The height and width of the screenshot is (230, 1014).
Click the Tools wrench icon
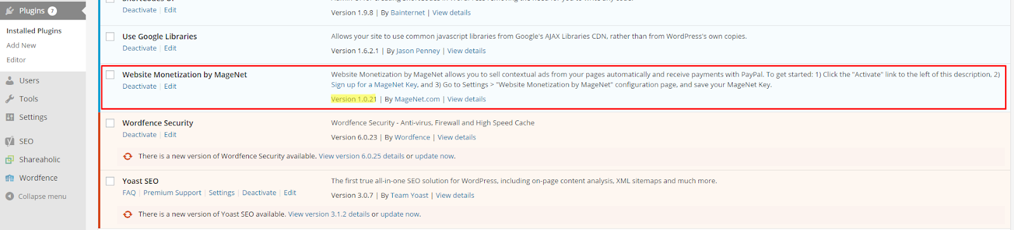pos(10,99)
